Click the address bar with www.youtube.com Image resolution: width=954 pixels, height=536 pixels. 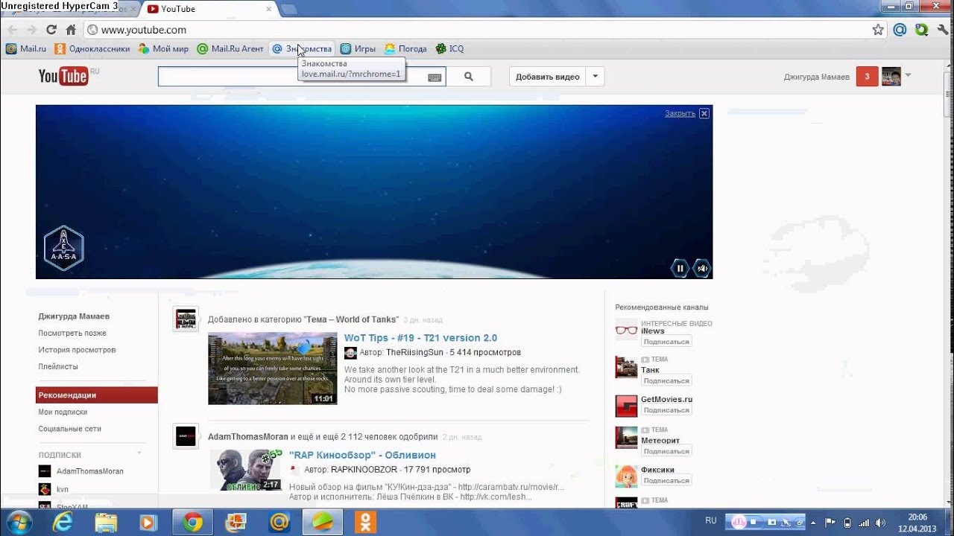point(477,30)
